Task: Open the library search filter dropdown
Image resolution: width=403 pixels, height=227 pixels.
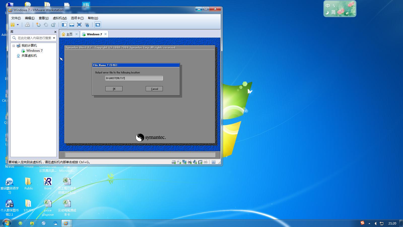Action: pos(54,38)
